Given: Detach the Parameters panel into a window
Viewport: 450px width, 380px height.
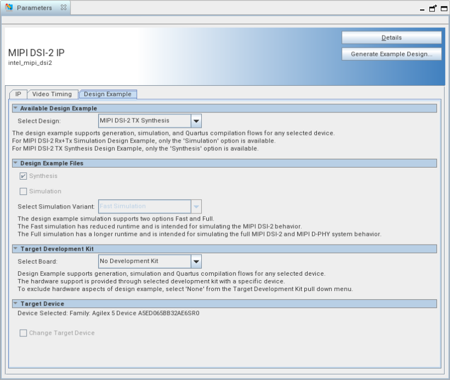Looking at the screenshot, I should pyautogui.click(x=433, y=8).
